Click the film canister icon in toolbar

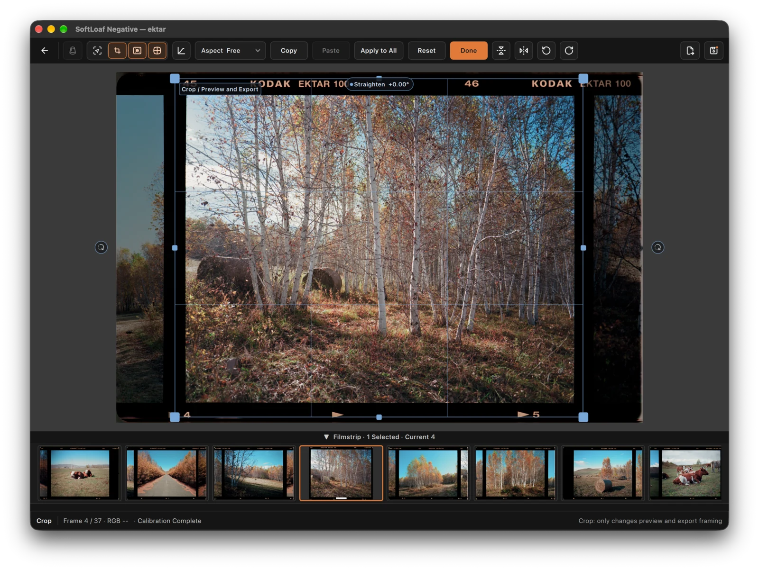pos(73,51)
